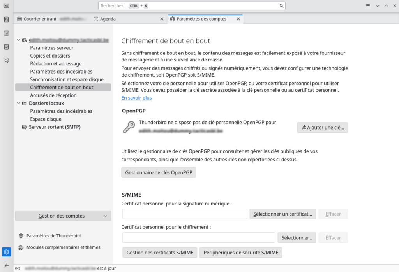399x272 pixels.
Task: Click the encryption certificate text field
Action: 199,238
